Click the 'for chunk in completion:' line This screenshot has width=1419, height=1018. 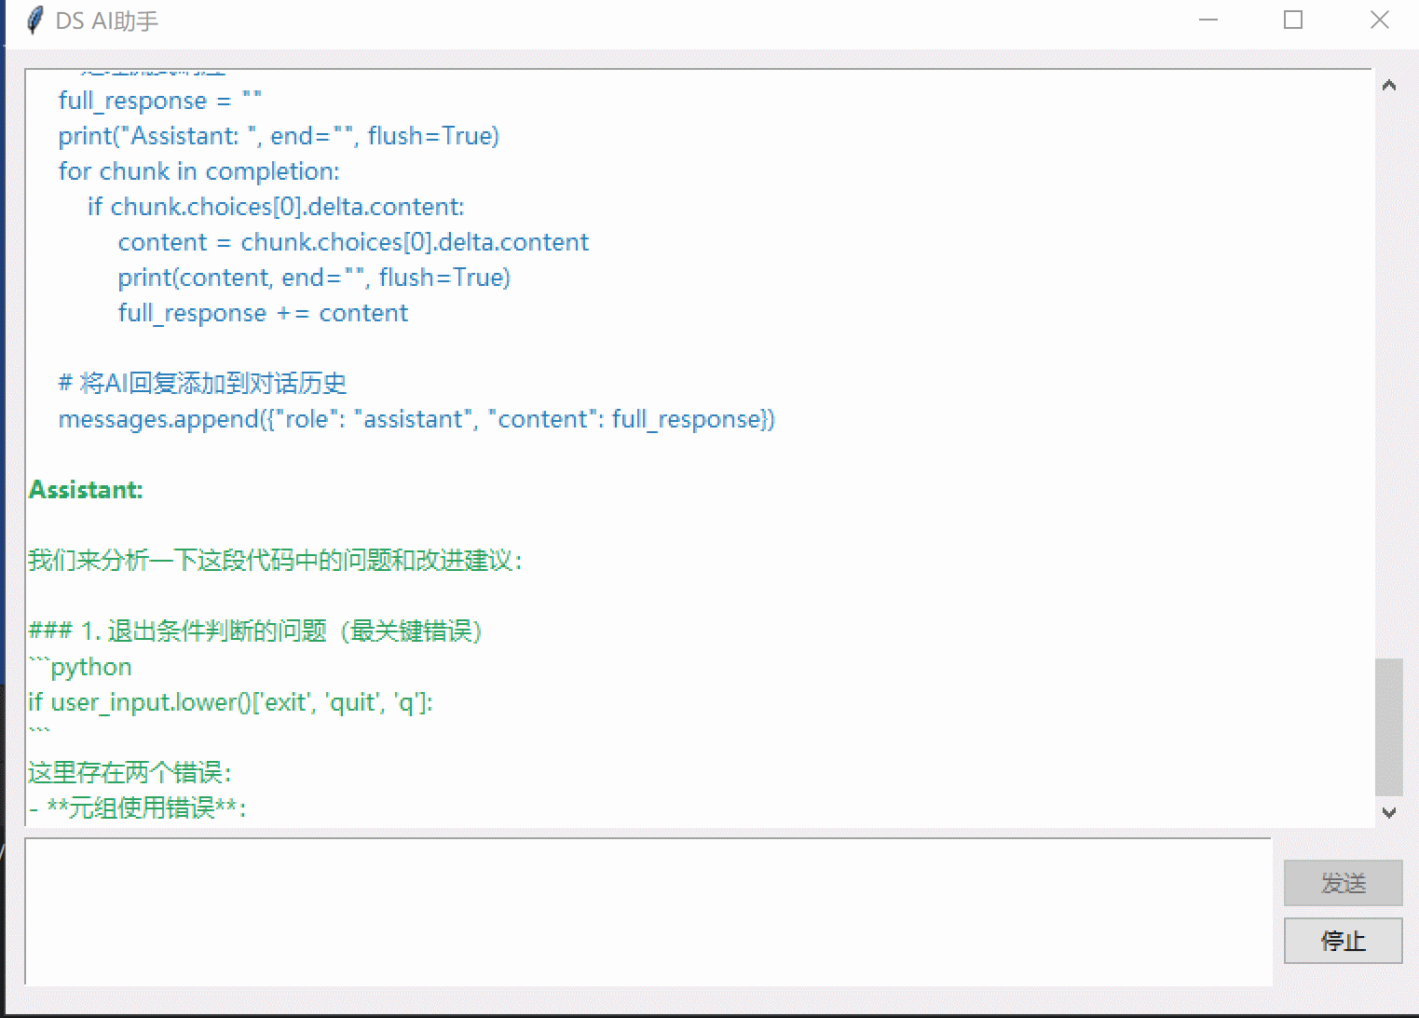tap(198, 171)
